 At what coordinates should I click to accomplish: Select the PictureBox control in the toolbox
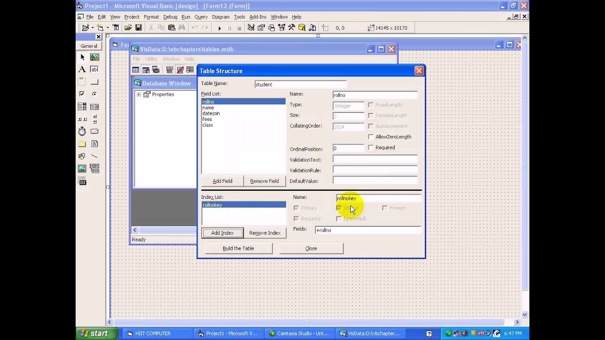95,57
